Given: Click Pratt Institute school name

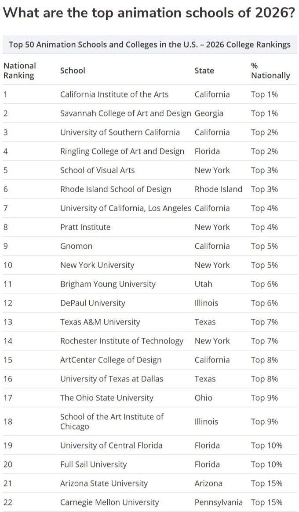Looking at the screenshot, I should 85,227.
